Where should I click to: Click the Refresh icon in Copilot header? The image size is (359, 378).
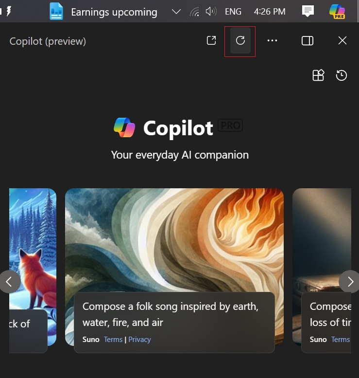[240, 40]
